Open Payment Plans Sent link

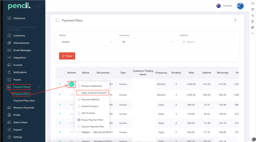coord(24,101)
